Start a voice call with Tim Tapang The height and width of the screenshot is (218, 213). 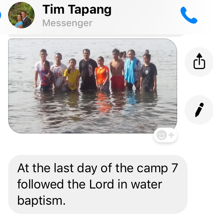[x=189, y=15]
